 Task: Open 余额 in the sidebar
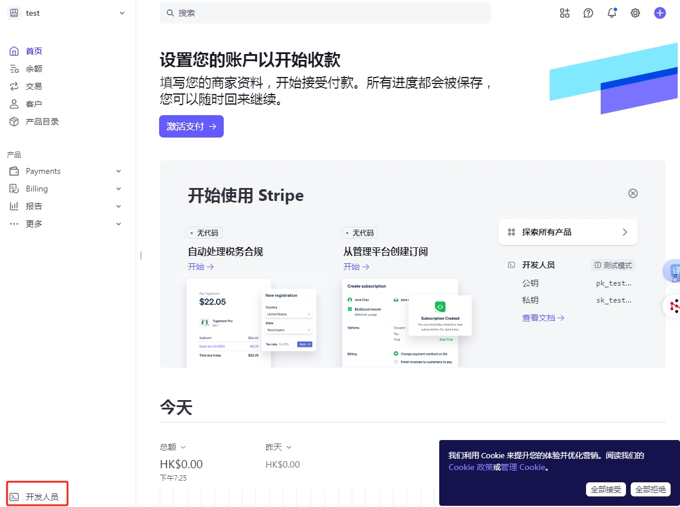[34, 69]
